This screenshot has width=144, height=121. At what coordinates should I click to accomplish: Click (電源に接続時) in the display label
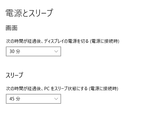105,41
